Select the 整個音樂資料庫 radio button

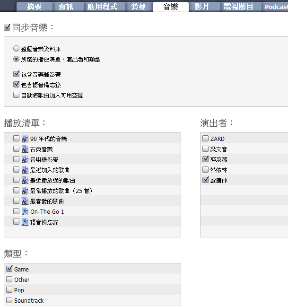click(x=16, y=49)
